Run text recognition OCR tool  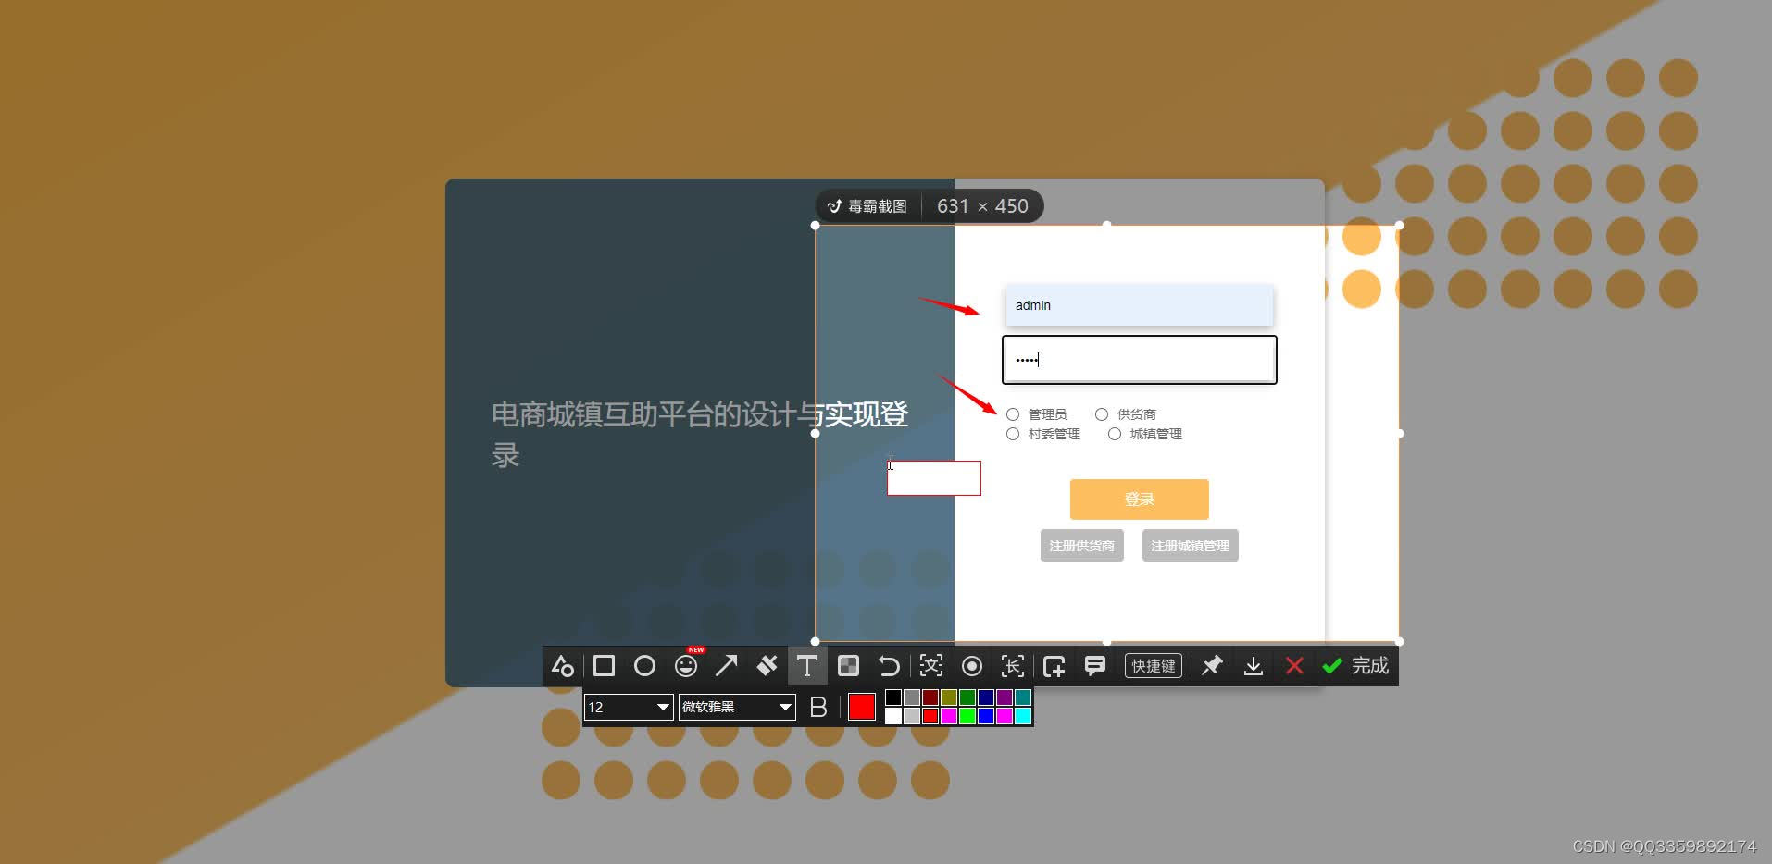point(931,666)
